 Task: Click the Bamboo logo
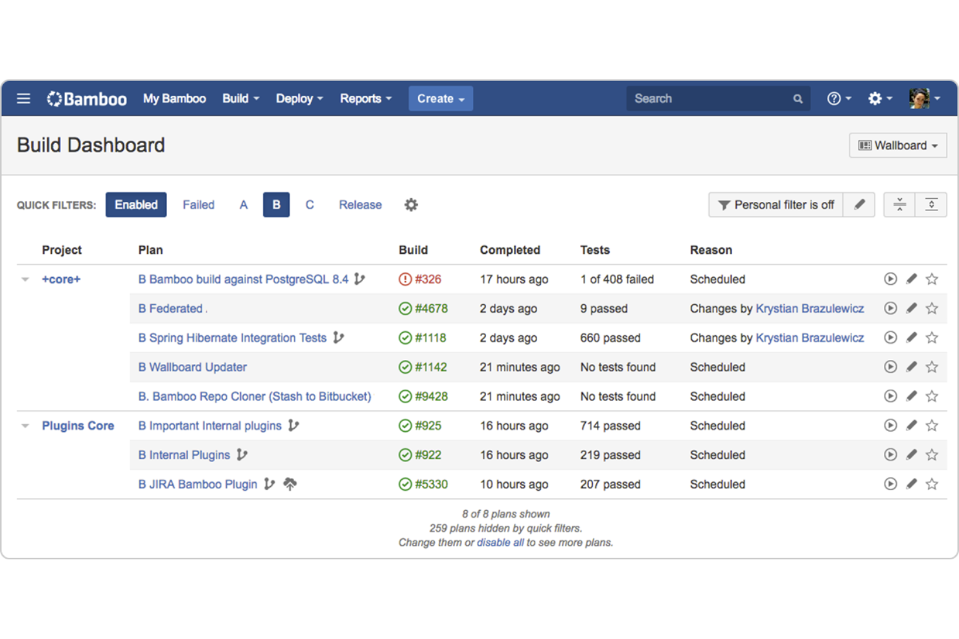(x=87, y=98)
